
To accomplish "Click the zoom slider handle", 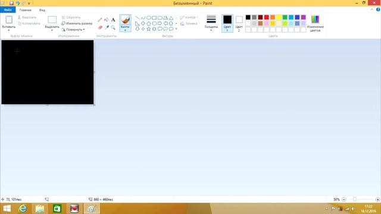I will (355, 199).
